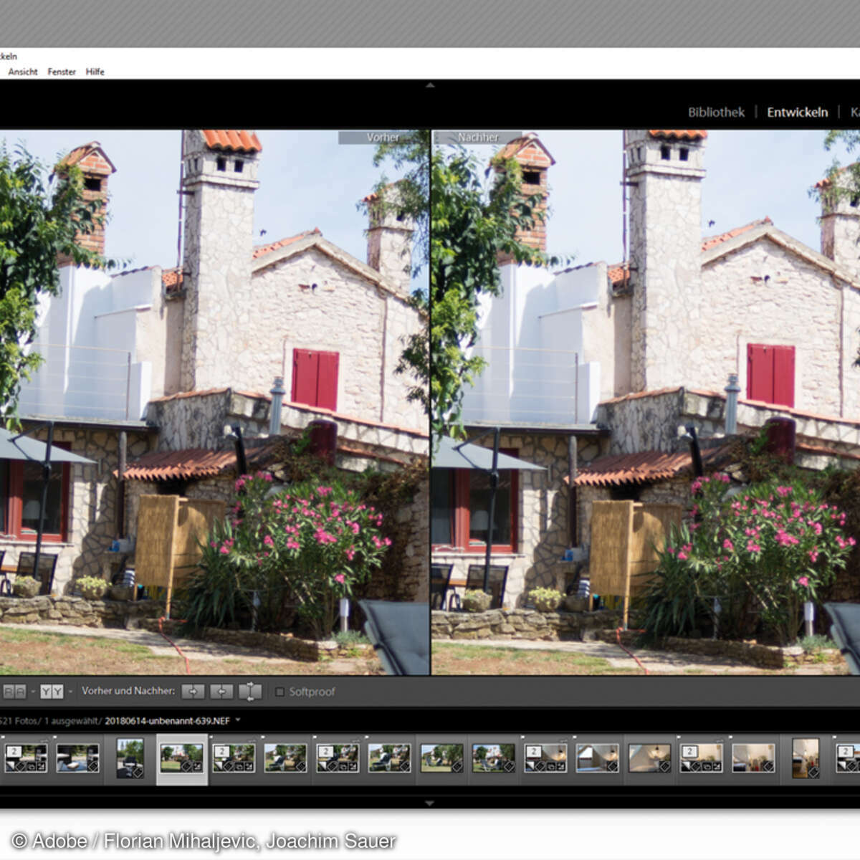860x860 pixels.
Task: Open the Fenster menu
Action: 61,72
